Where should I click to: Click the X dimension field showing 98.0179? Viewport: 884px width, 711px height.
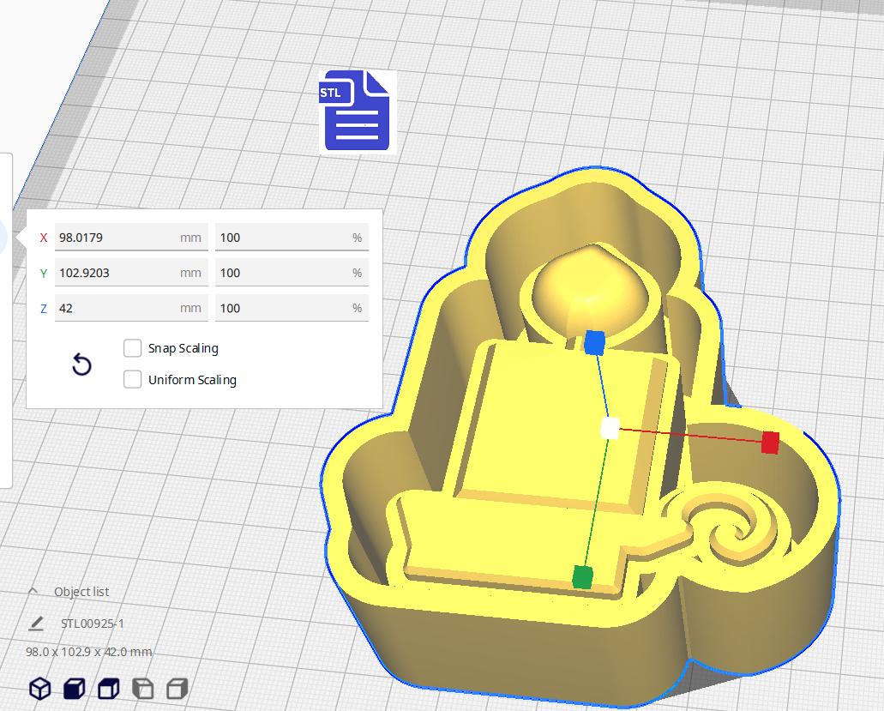[x=129, y=237]
